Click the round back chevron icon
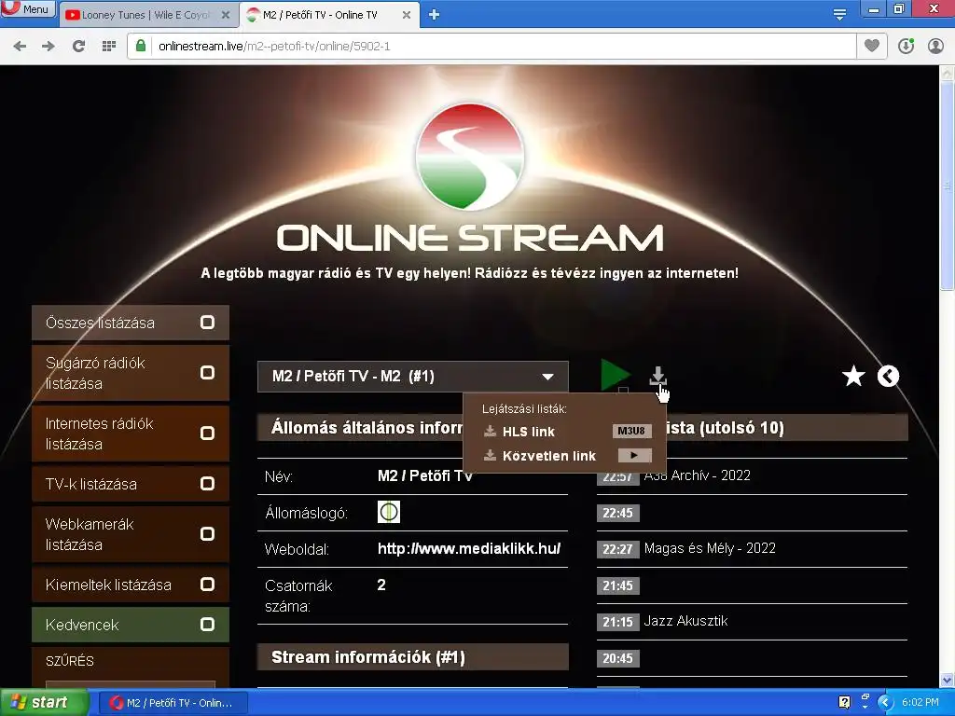 pyautogui.click(x=888, y=377)
